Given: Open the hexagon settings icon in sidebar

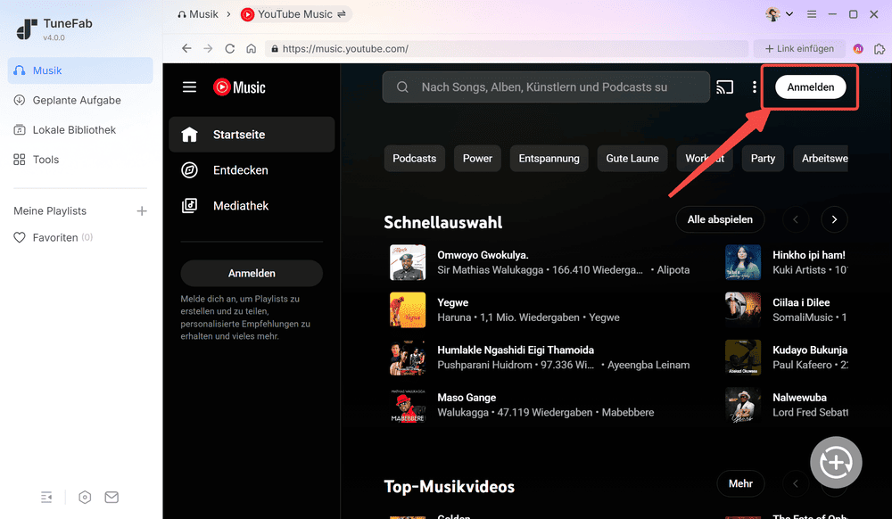Looking at the screenshot, I should pyautogui.click(x=85, y=498).
